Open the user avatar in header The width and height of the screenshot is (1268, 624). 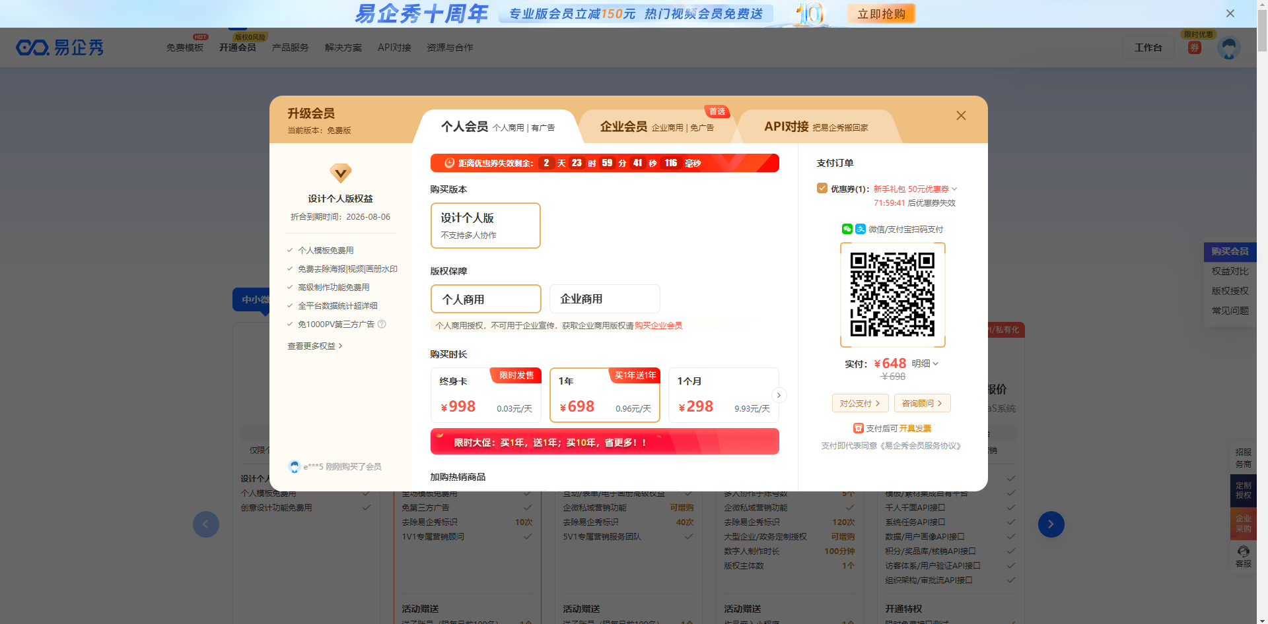click(x=1229, y=47)
